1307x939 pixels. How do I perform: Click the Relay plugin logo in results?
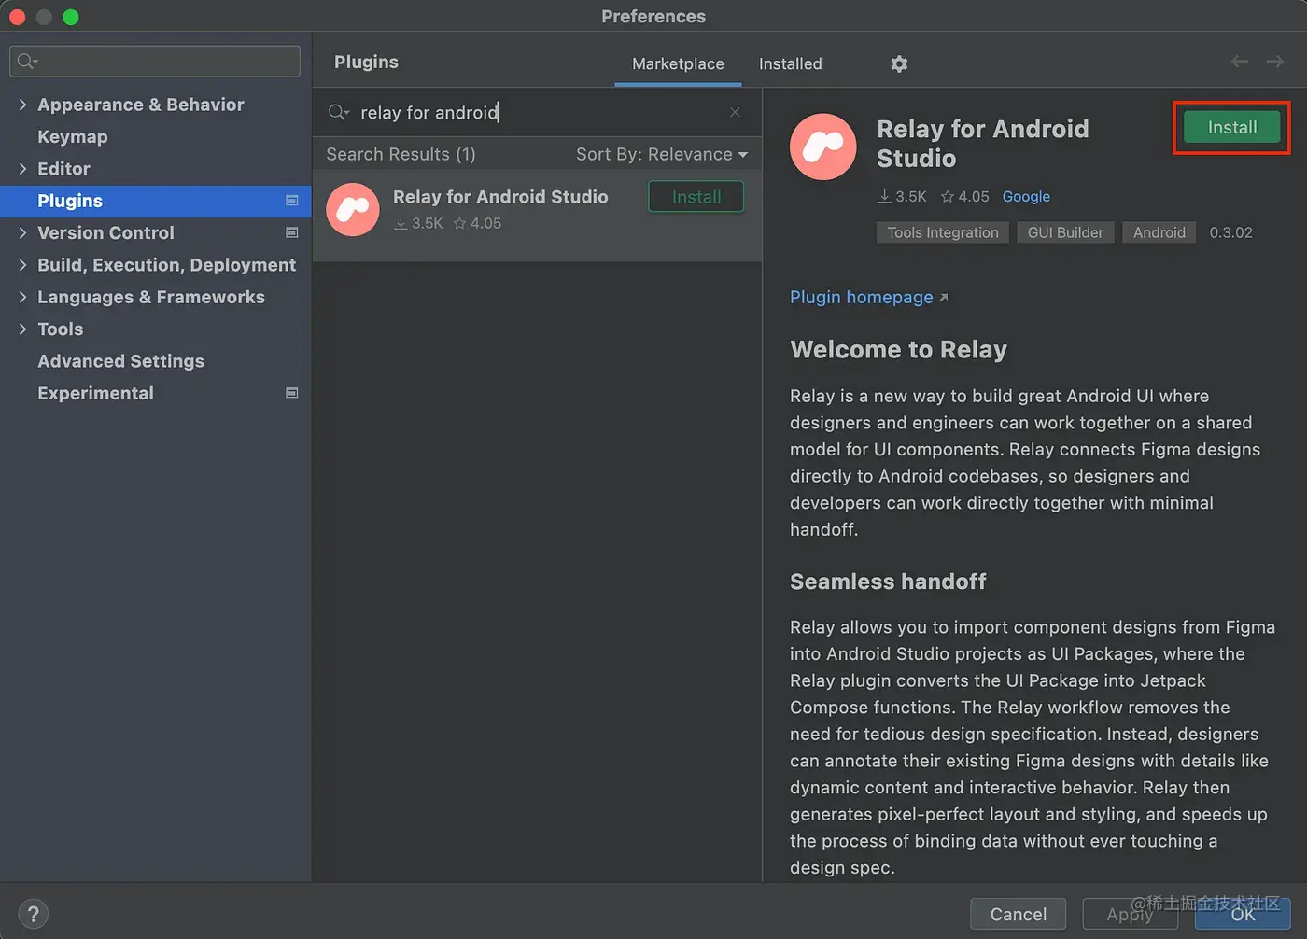point(353,210)
